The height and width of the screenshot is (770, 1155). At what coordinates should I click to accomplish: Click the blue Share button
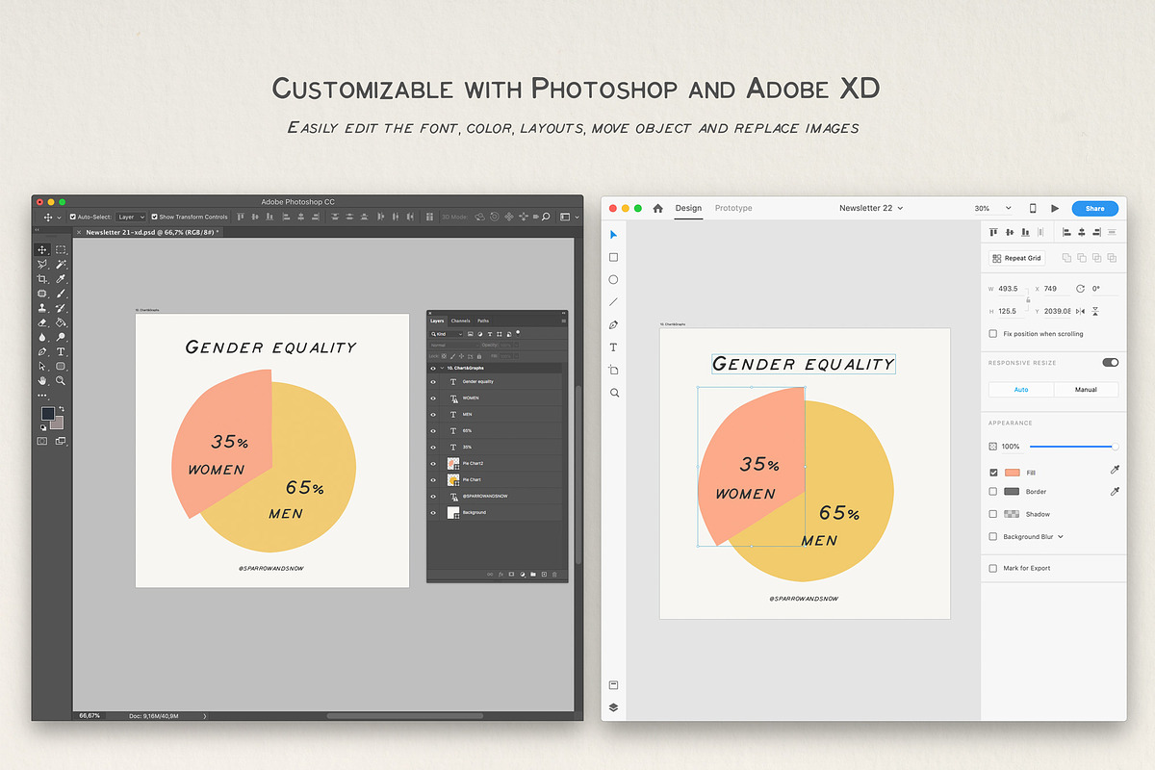click(x=1094, y=208)
